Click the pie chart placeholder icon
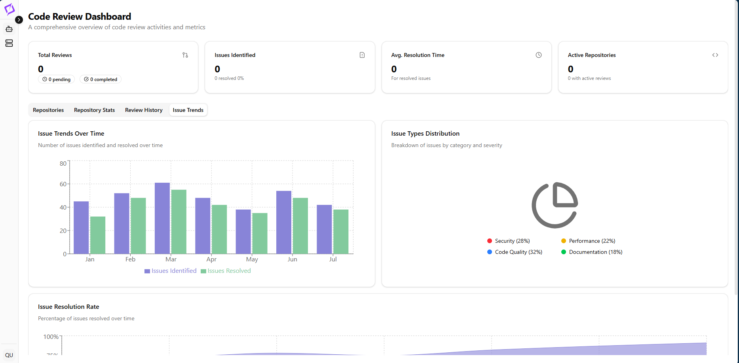Viewport: 739px width, 363px height. pyautogui.click(x=555, y=205)
